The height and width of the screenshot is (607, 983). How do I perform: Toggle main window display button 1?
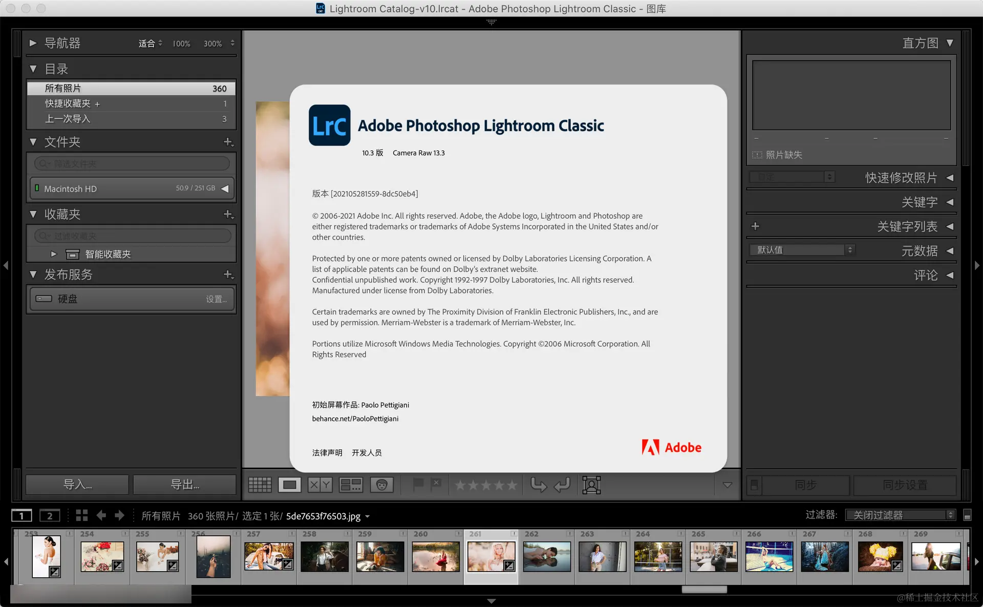click(22, 515)
